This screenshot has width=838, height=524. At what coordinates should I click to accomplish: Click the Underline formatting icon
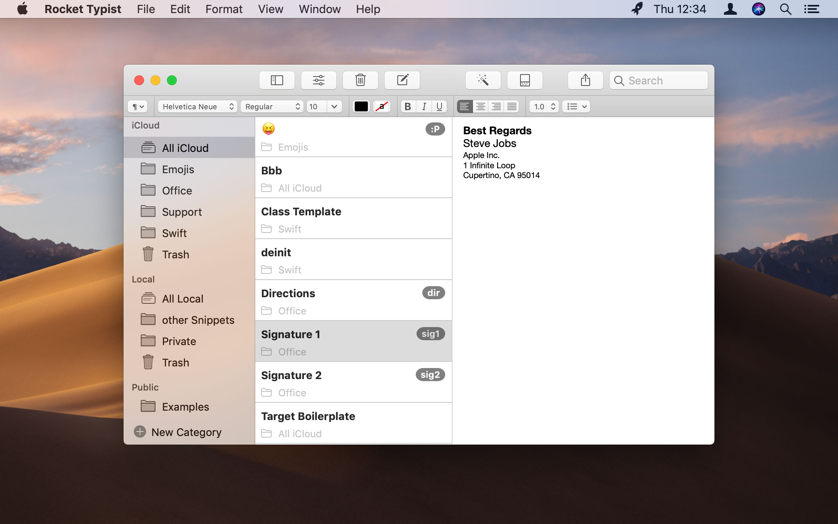point(439,106)
